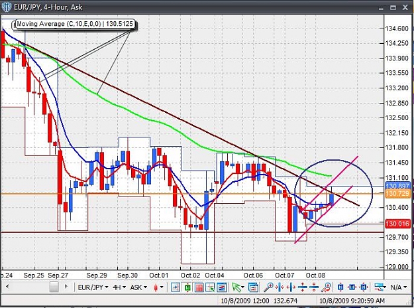Click the reset zoom magnifier icon

point(327,287)
